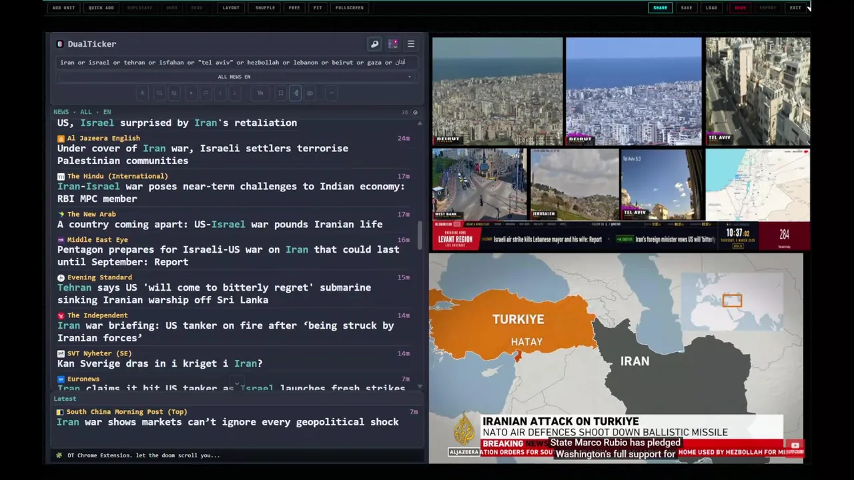Click the SAVE button

pos(687,8)
